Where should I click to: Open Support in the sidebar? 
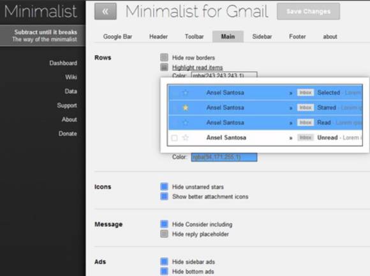coord(67,105)
